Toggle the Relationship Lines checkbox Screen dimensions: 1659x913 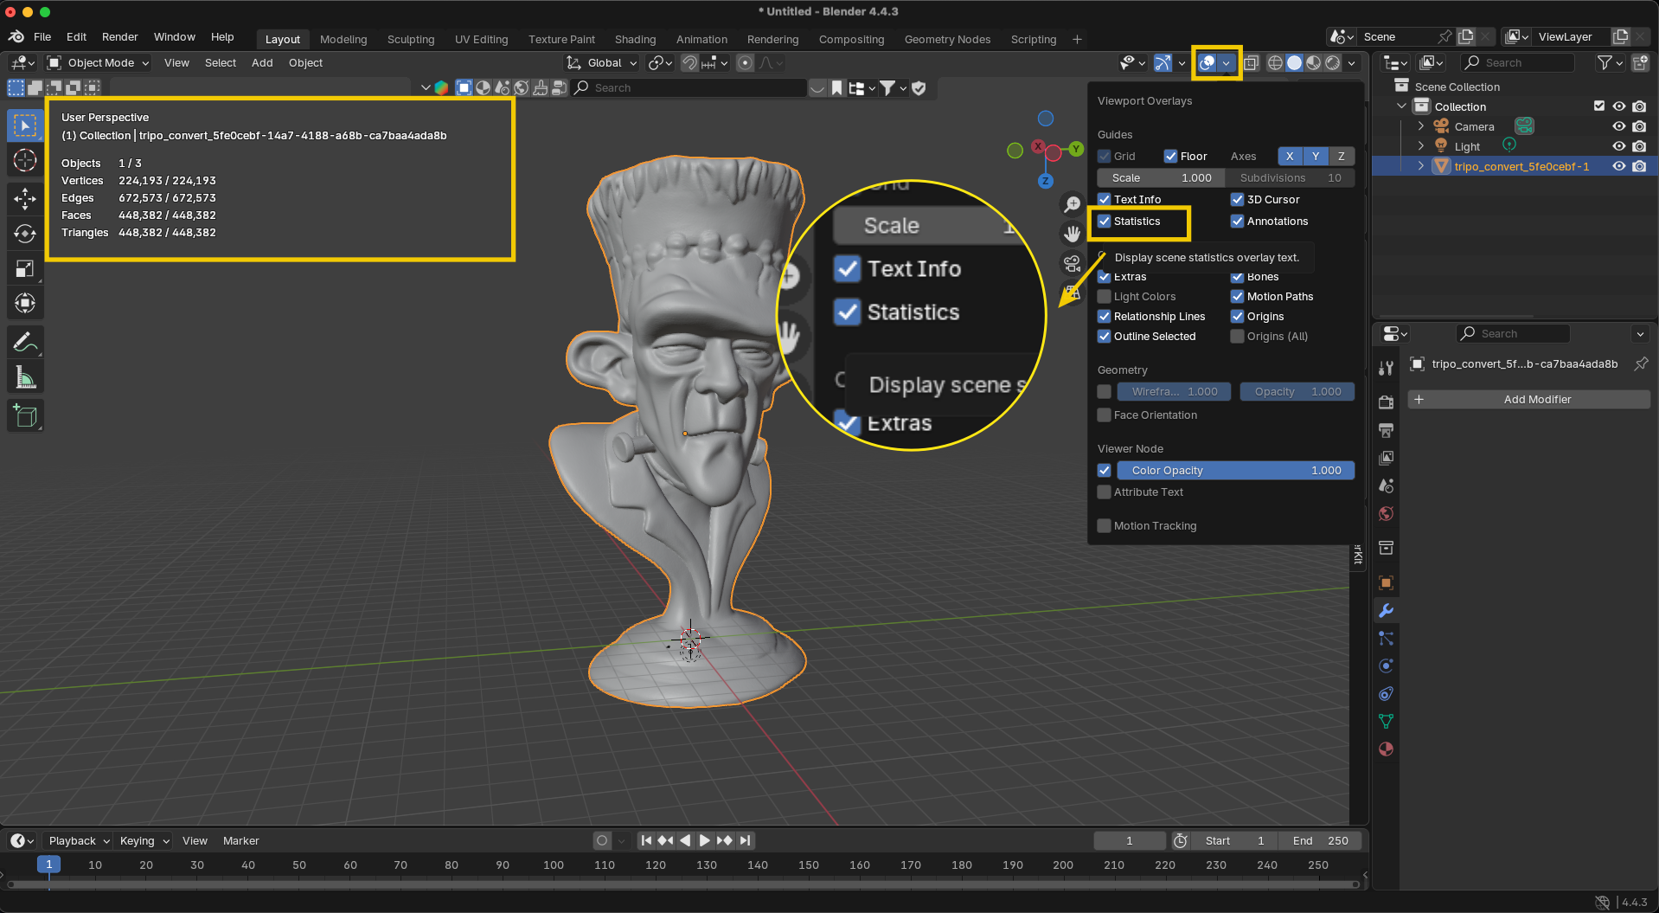click(1105, 317)
